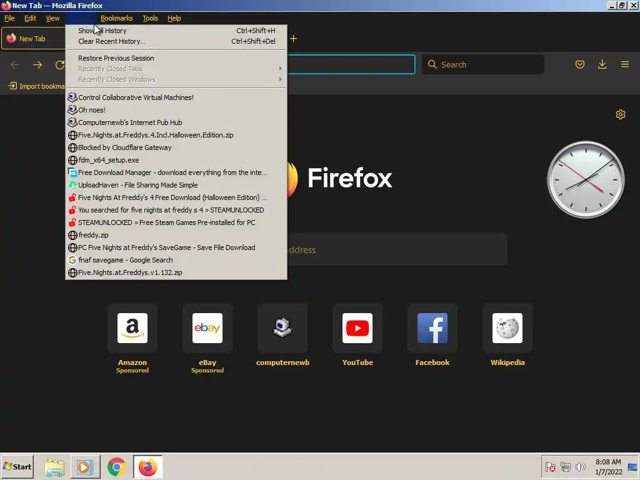Choose Restore Previous Session
Viewport: 640px width, 480px height.
[x=176, y=58]
